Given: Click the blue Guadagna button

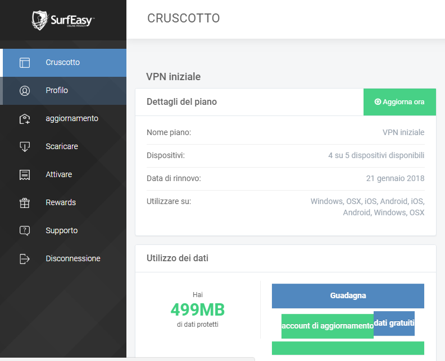Looking at the screenshot, I should click(x=348, y=296).
